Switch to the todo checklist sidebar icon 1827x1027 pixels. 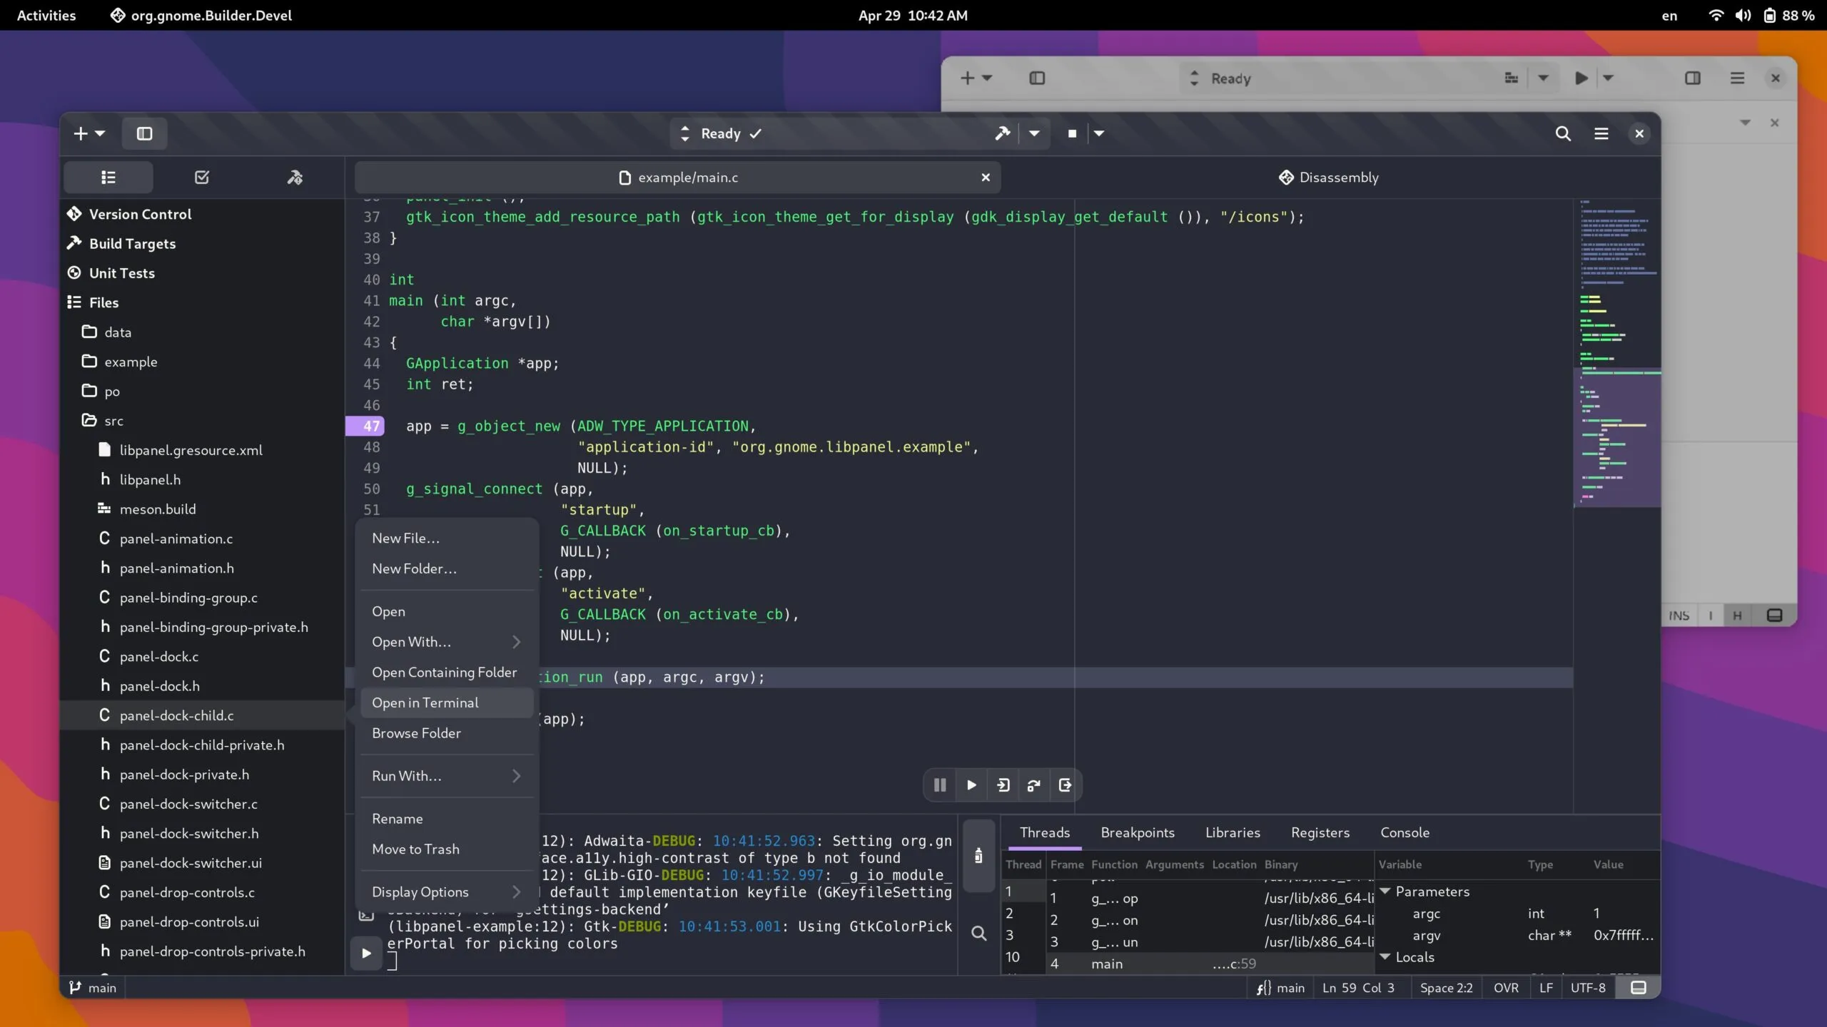202,178
